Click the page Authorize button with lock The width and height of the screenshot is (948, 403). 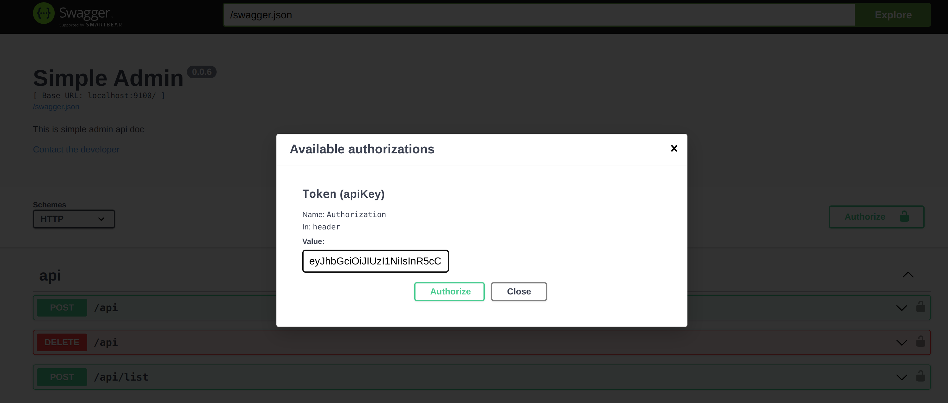click(x=876, y=217)
